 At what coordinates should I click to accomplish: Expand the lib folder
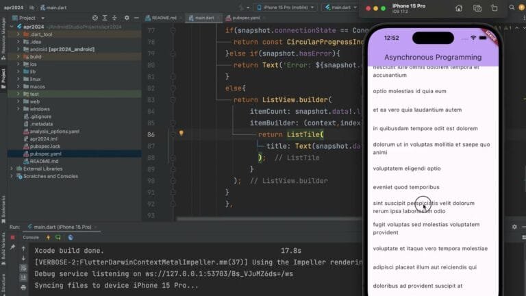[x=18, y=71]
